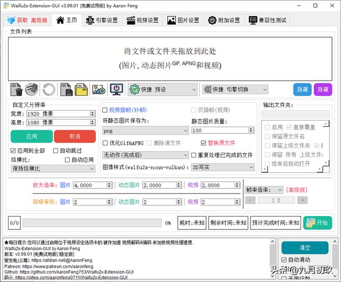
Task: Open 附加设置 additional settings tab
Action: pyautogui.click(x=224, y=20)
